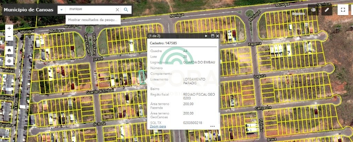Zoom in on the map

pos(9,28)
